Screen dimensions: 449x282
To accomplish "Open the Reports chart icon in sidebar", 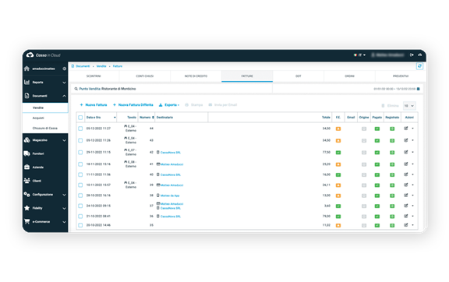I will 27,82.
